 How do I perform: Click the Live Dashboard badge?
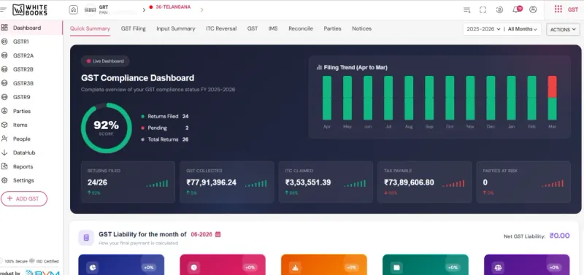click(x=105, y=61)
